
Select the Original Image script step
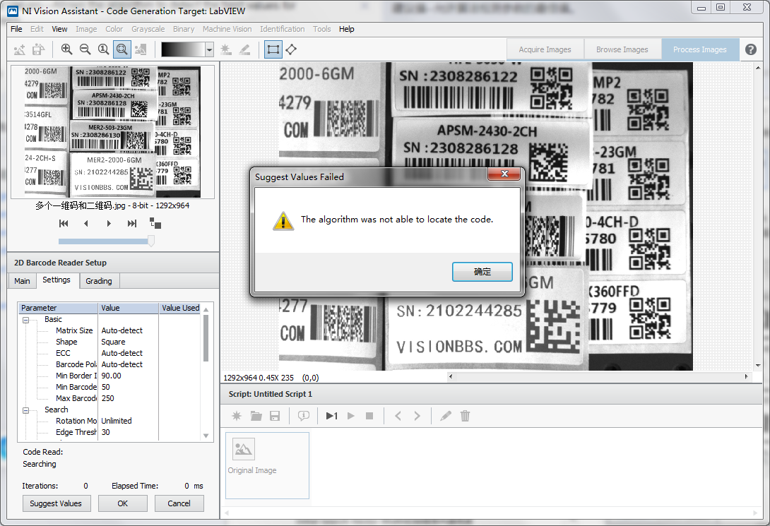pyautogui.click(x=267, y=465)
